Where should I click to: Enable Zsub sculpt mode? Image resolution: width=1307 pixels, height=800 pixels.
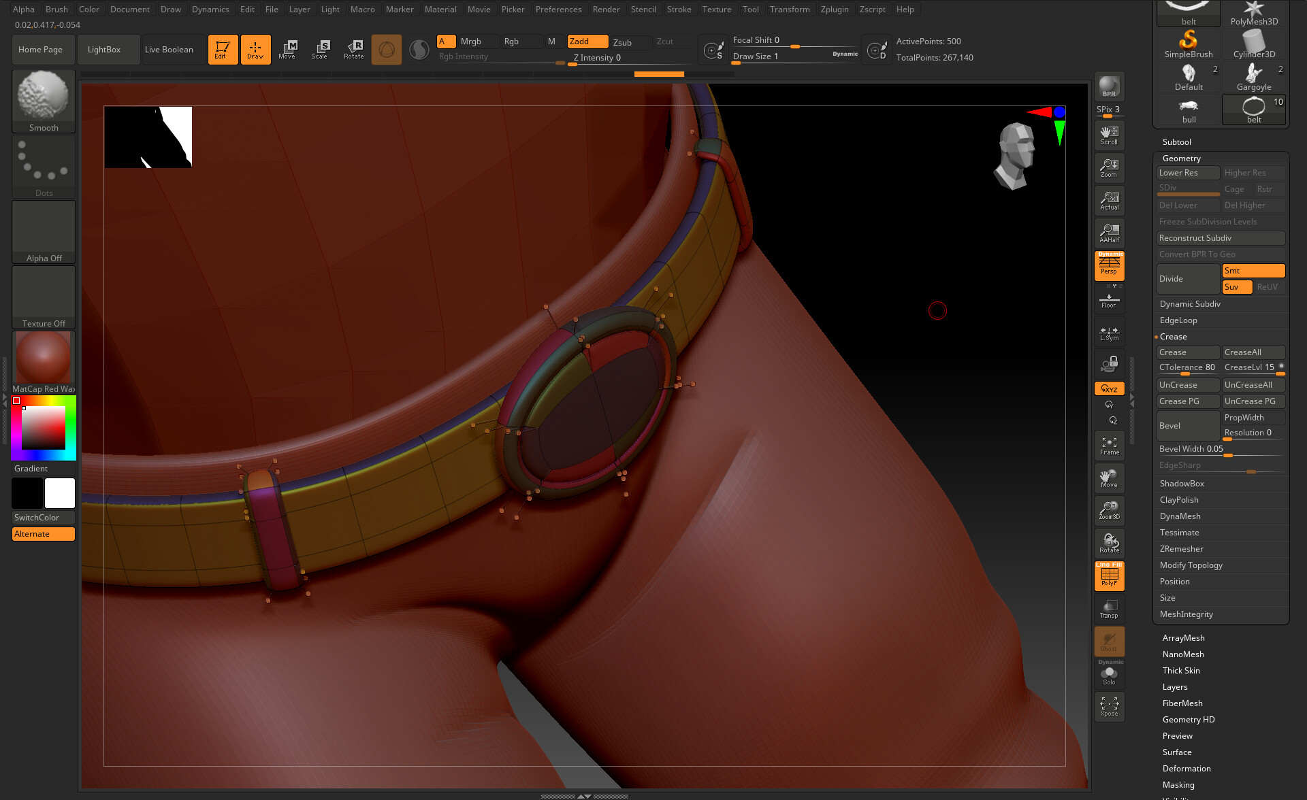630,42
